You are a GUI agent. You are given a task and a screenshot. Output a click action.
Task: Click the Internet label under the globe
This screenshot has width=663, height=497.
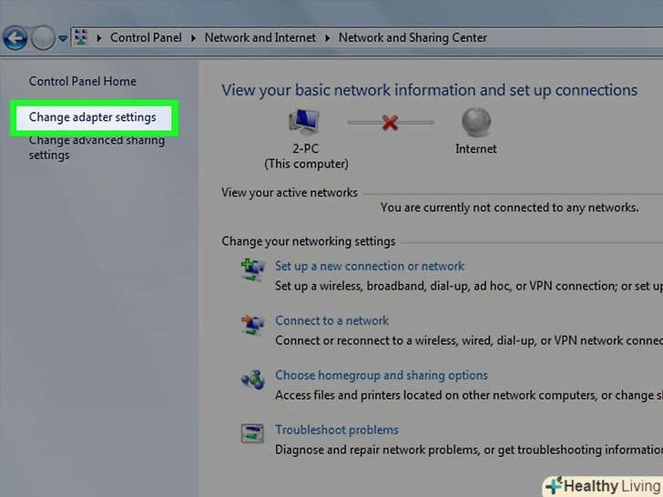pyautogui.click(x=475, y=148)
